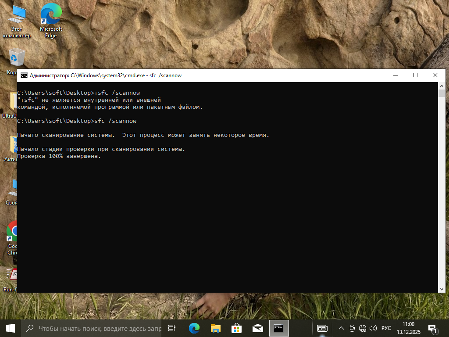This screenshot has width=449, height=337.
Task: Click the Command Prompt taskbar button
Action: pos(279,328)
